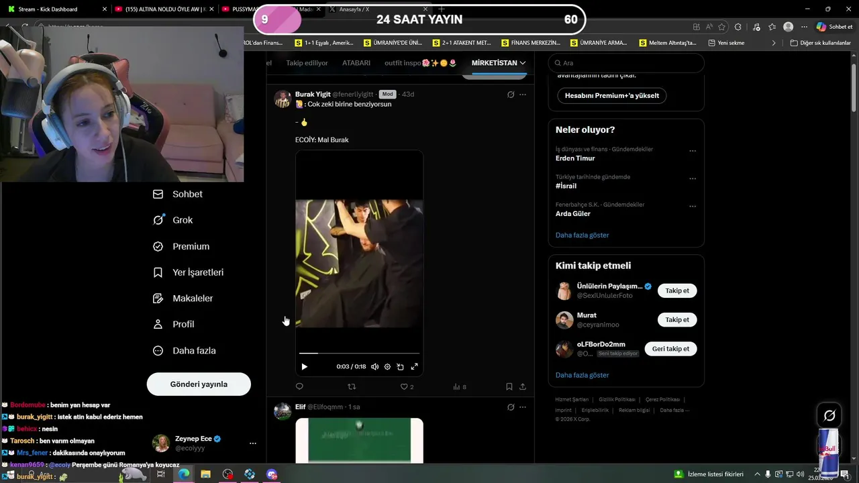Click Copilot Sohbet et button

point(834,27)
